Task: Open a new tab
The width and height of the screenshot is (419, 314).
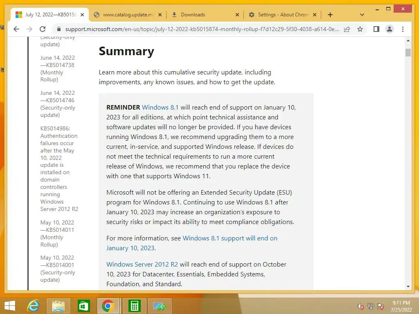Action: 330,15
